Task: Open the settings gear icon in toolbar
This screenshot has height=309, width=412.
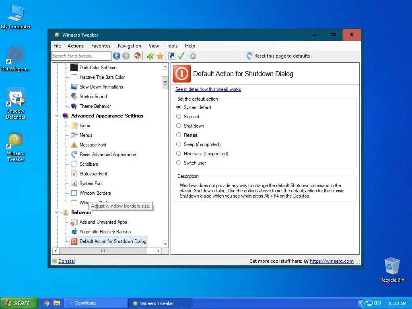Action: (193, 56)
